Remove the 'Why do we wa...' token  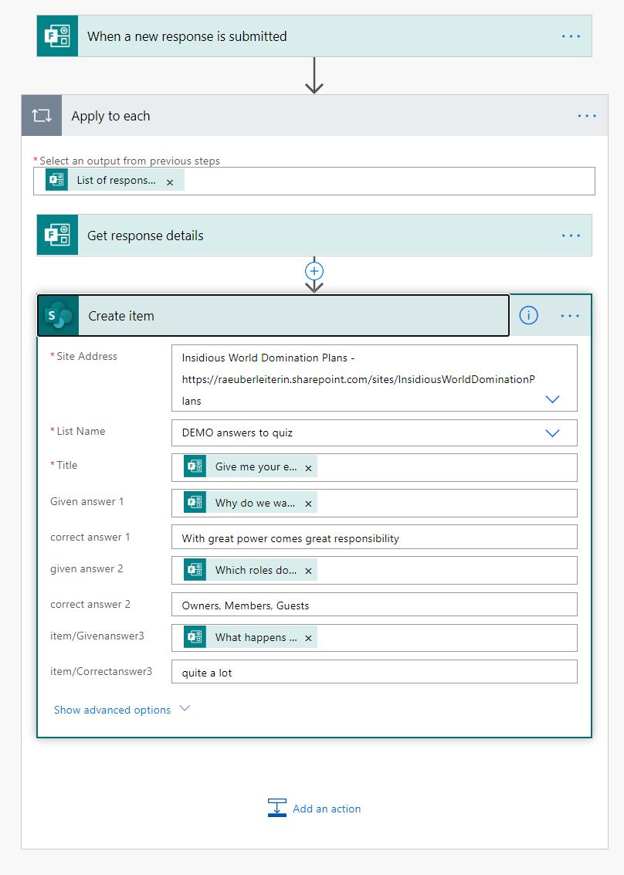pyautogui.click(x=308, y=504)
